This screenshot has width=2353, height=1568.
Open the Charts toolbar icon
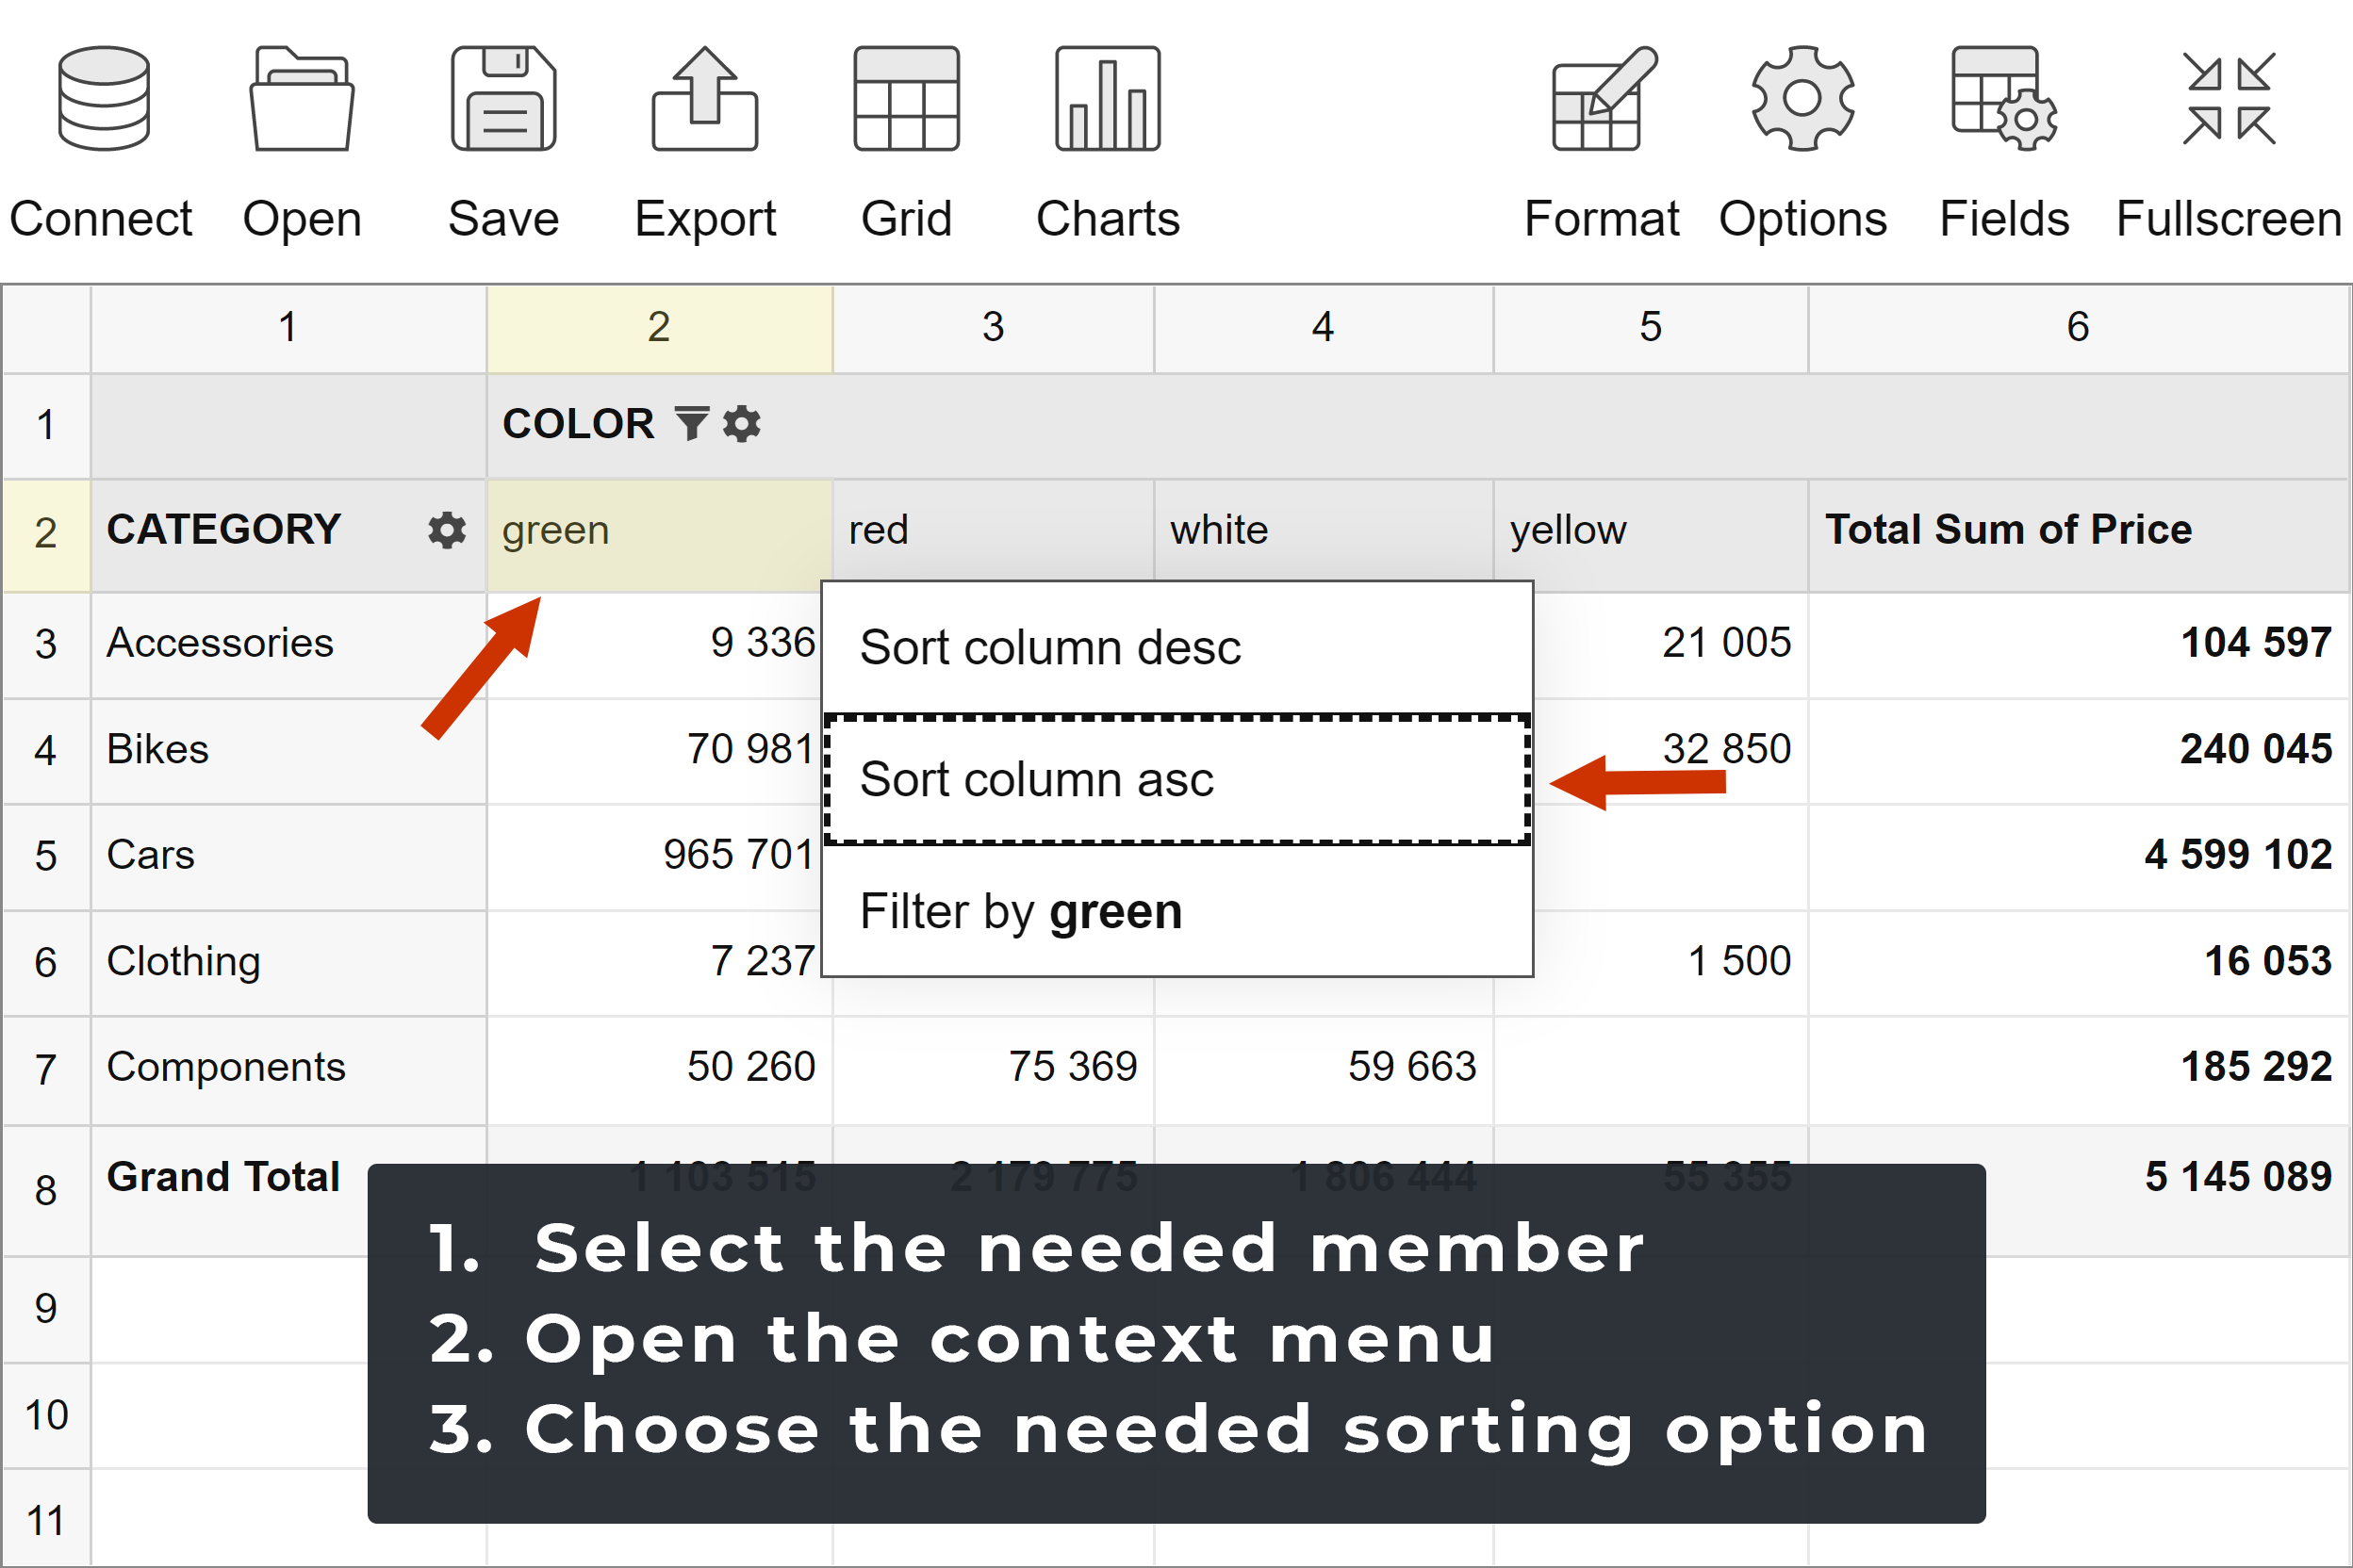tap(1108, 99)
